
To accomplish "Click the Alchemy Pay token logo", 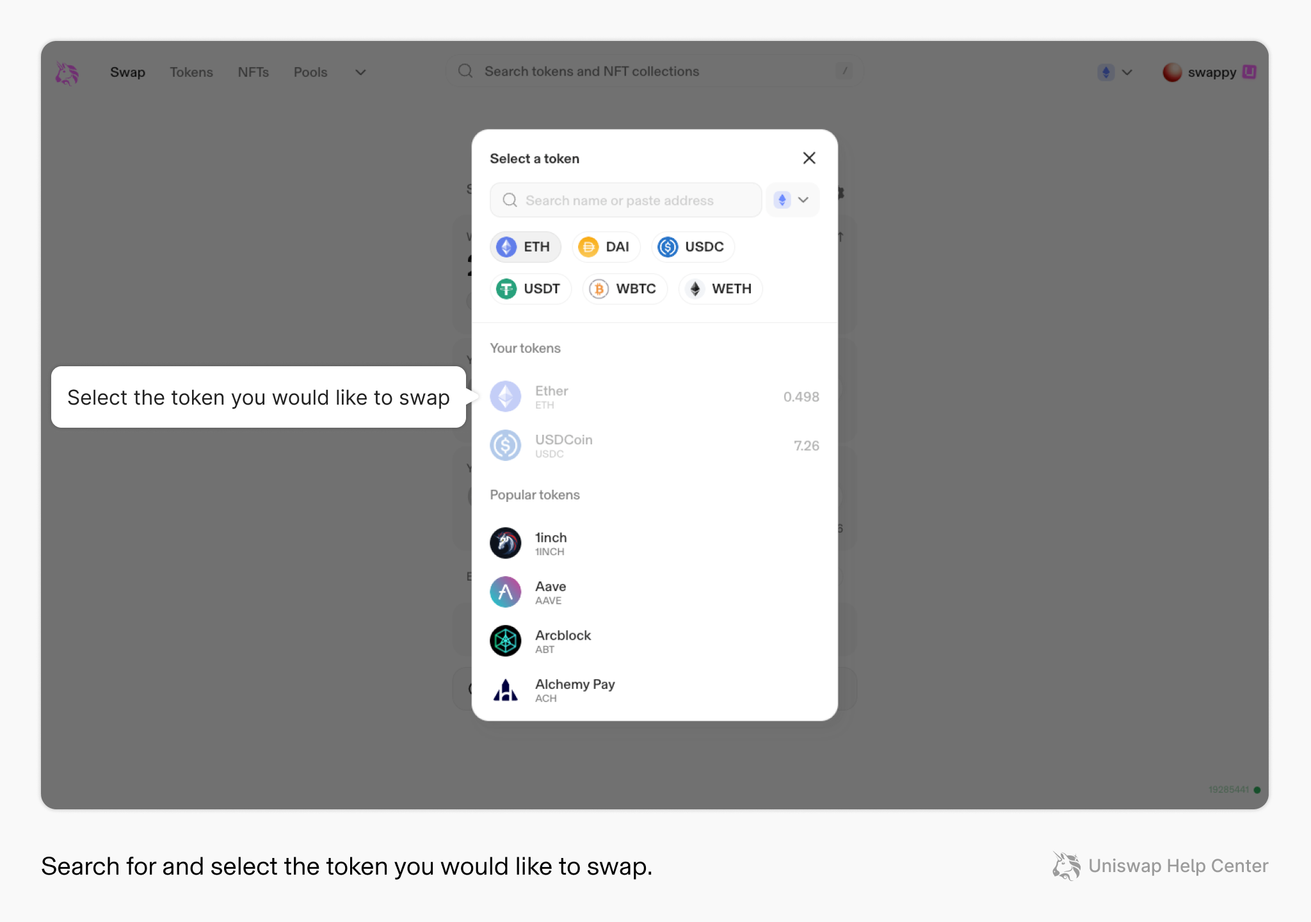I will click(x=506, y=690).
